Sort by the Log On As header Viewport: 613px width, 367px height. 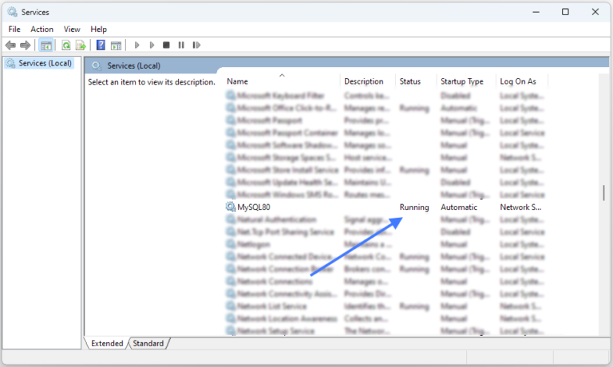[x=522, y=81]
